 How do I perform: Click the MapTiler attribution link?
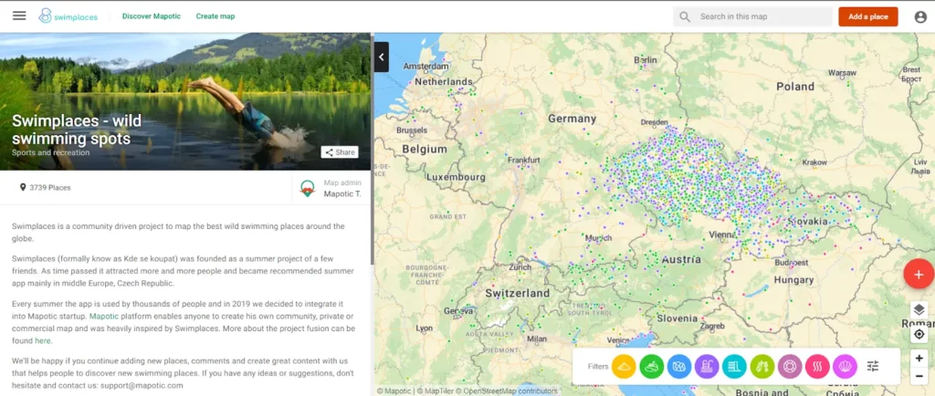(436, 391)
